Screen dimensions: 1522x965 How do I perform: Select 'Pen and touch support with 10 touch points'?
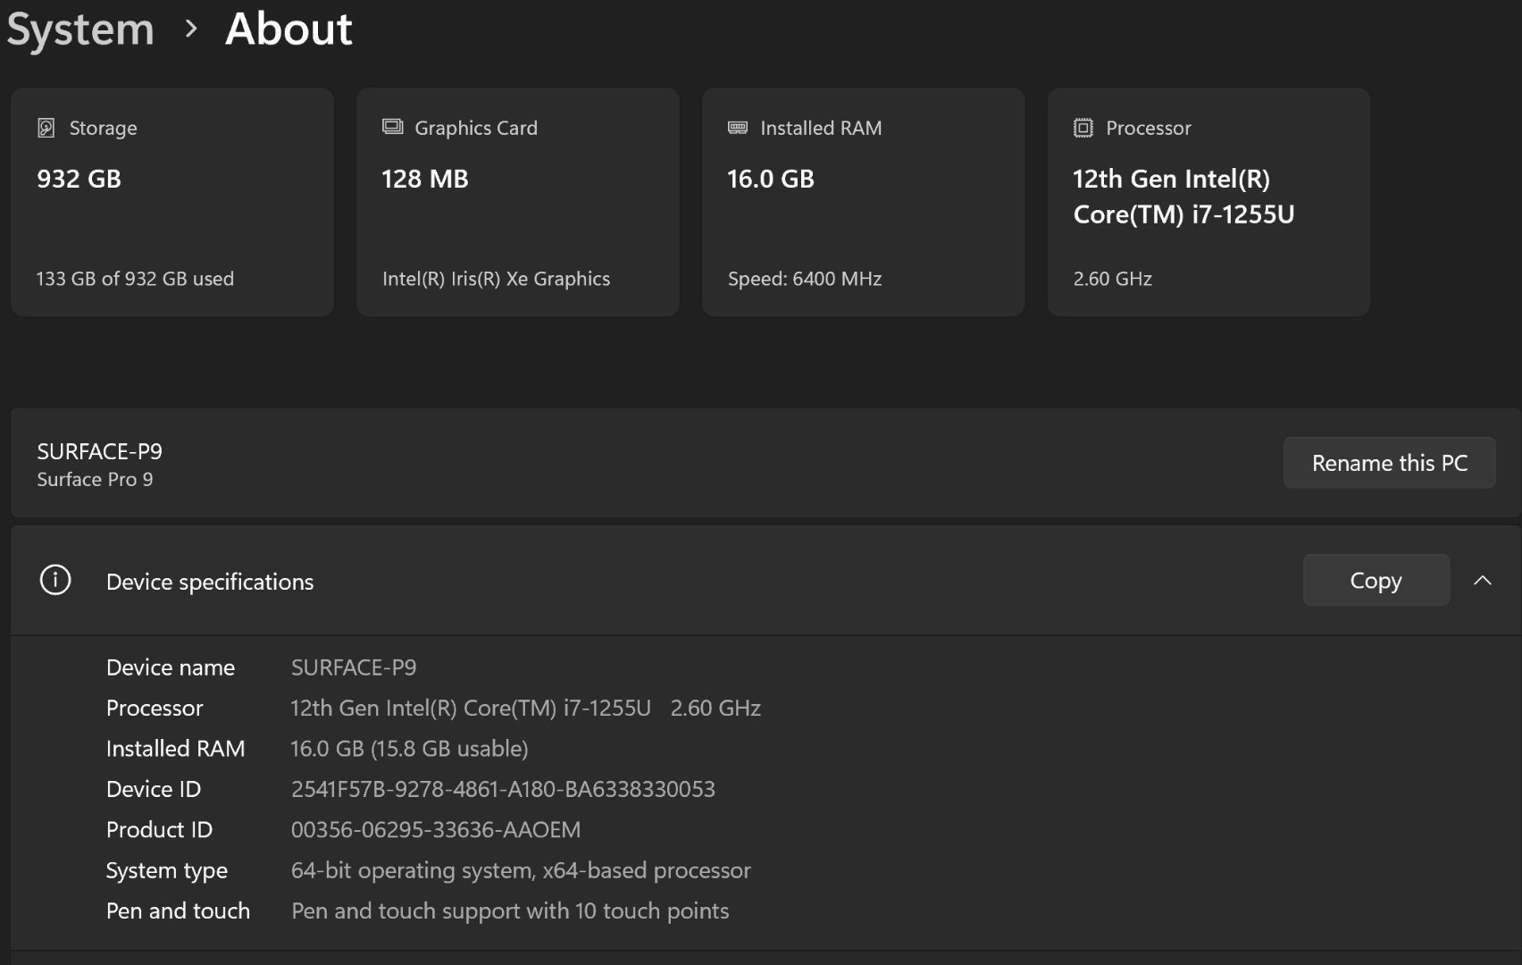[510, 911]
